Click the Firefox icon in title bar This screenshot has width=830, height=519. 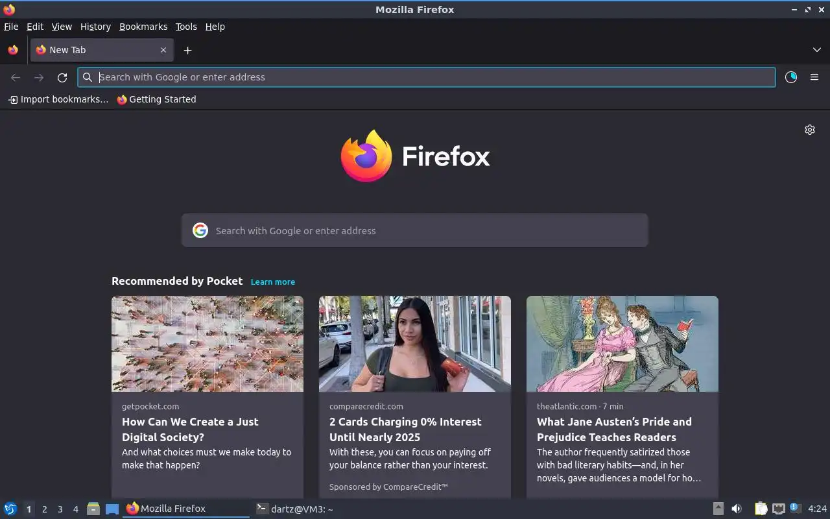click(9, 9)
